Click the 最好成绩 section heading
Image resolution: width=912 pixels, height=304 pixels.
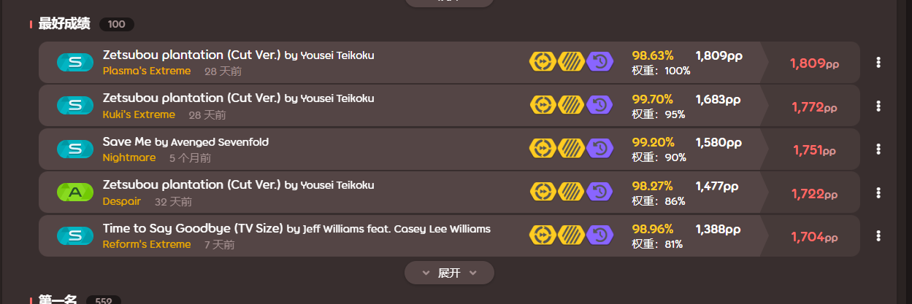pos(64,24)
